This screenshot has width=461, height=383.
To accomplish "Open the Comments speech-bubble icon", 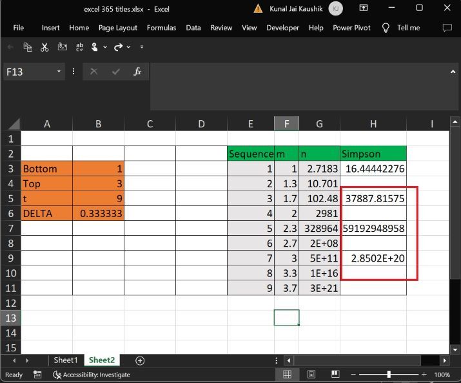I will (x=447, y=28).
